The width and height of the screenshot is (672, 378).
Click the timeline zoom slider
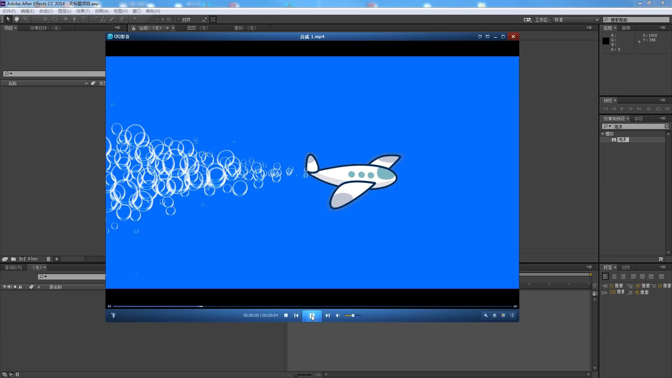[x=303, y=375]
